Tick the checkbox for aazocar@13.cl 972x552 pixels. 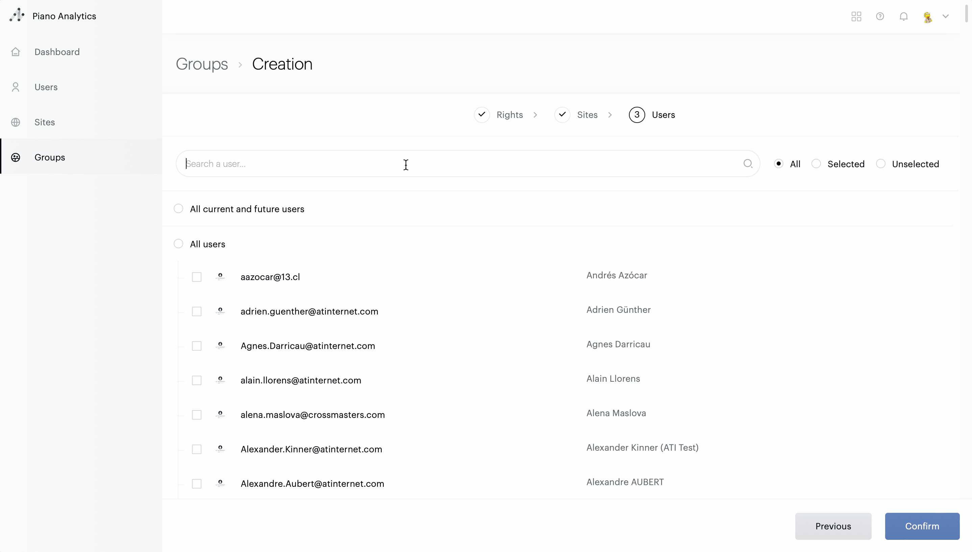(196, 277)
